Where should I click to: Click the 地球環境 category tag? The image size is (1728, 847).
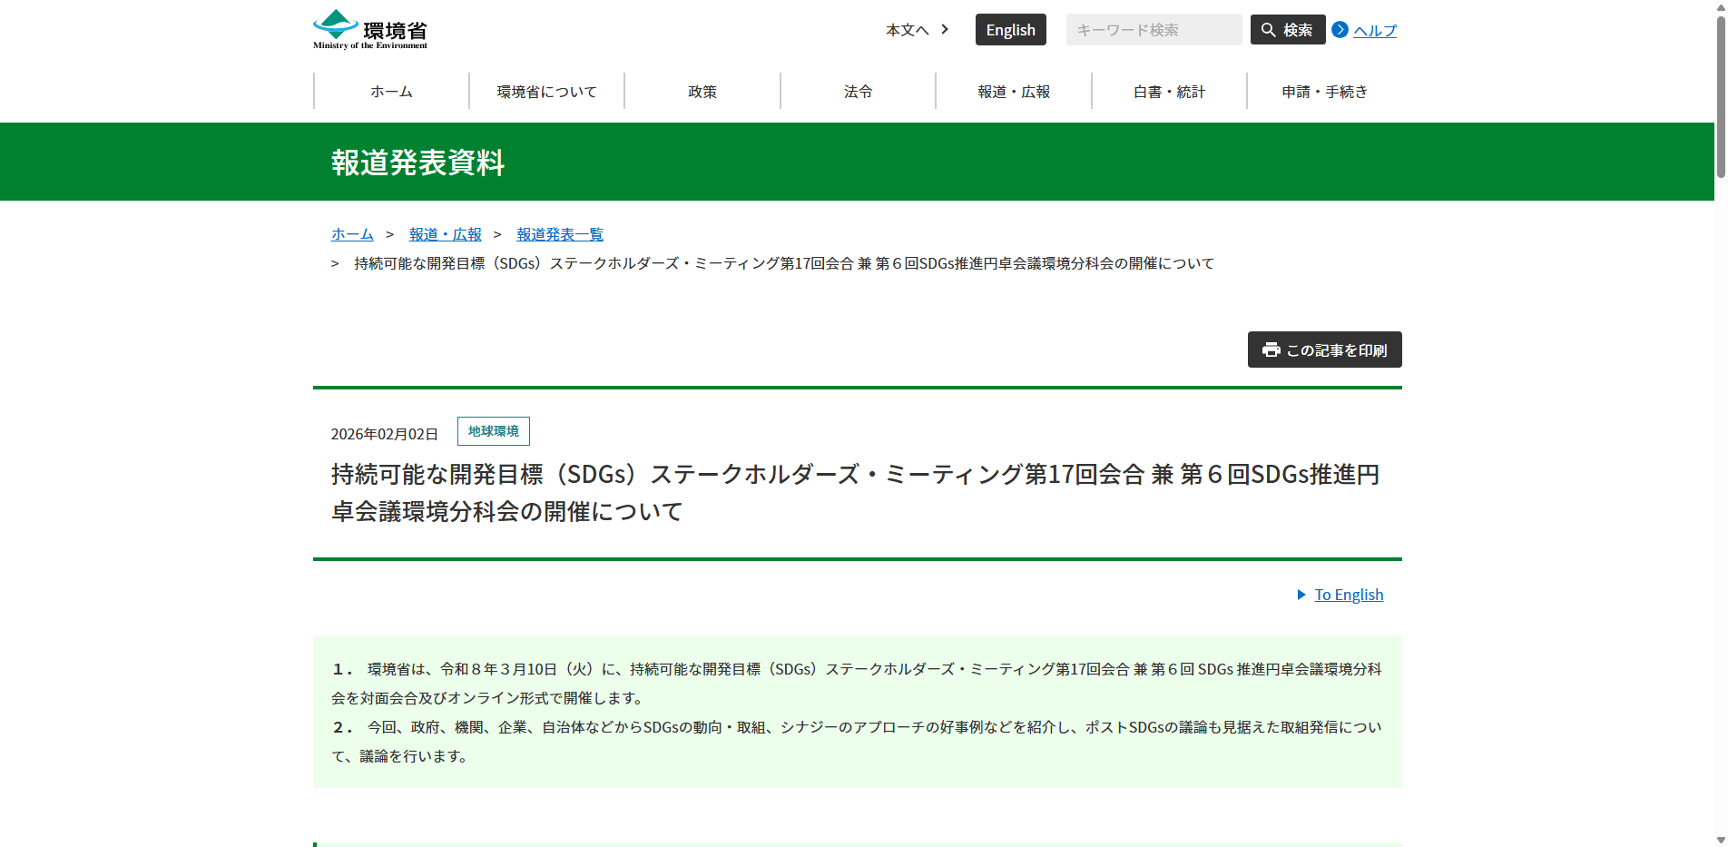493,431
